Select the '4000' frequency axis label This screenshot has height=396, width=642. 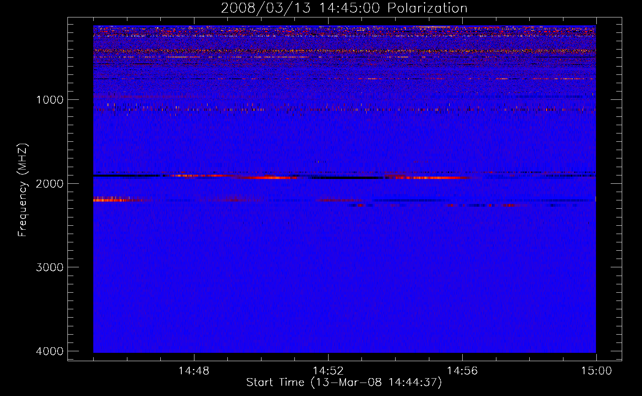click(50, 351)
